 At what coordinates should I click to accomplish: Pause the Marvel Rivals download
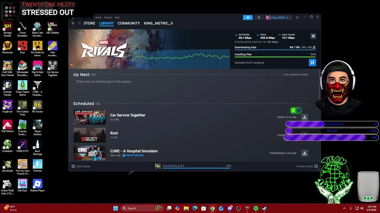coord(312,62)
